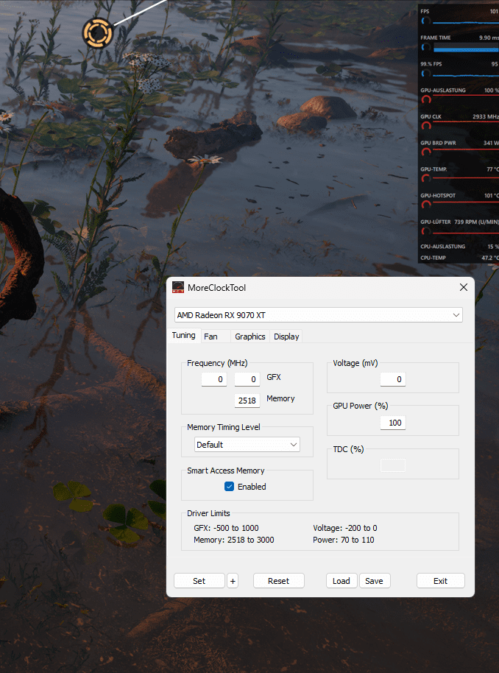Screen dimensions: 499x673
Task: Open the Graphics tab
Action: [x=249, y=336]
